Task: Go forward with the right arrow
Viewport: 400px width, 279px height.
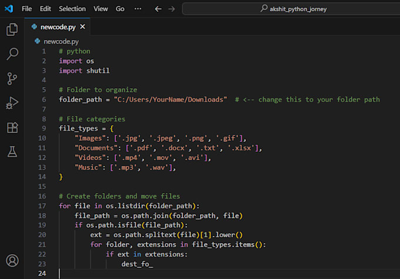Action: tap(172, 9)
